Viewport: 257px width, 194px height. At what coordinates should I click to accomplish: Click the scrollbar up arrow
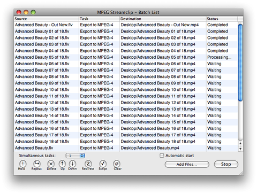(240, 143)
